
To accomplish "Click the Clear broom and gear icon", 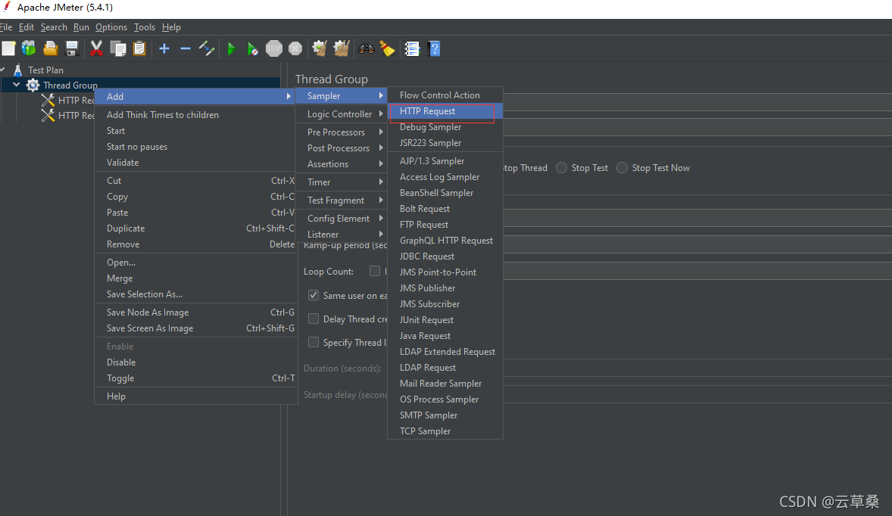I will (x=320, y=49).
